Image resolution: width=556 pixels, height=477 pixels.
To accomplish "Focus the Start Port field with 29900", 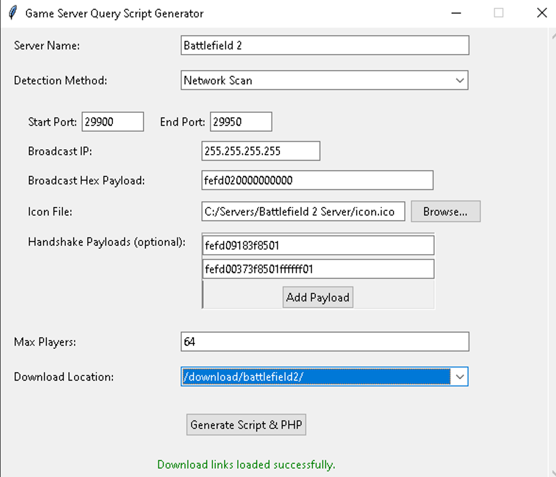I will (112, 122).
